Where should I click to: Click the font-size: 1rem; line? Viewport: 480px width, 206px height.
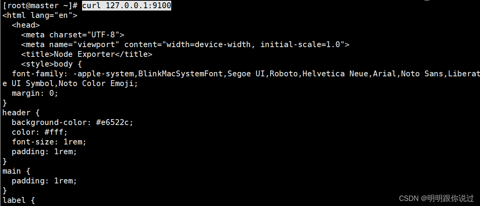pyautogui.click(x=49, y=142)
